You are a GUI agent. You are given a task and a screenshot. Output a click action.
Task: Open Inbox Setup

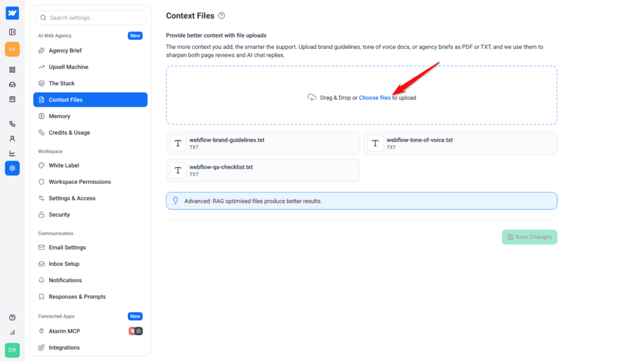click(90, 264)
